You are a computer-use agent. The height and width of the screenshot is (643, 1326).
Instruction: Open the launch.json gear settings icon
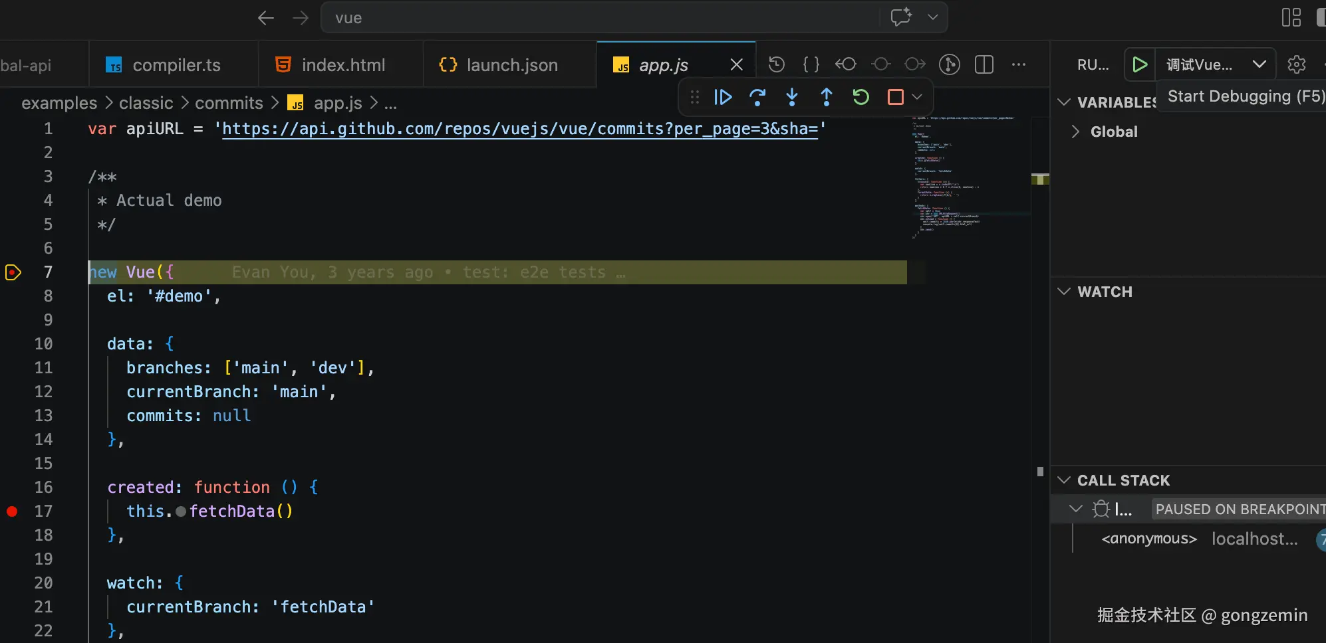tap(1296, 64)
